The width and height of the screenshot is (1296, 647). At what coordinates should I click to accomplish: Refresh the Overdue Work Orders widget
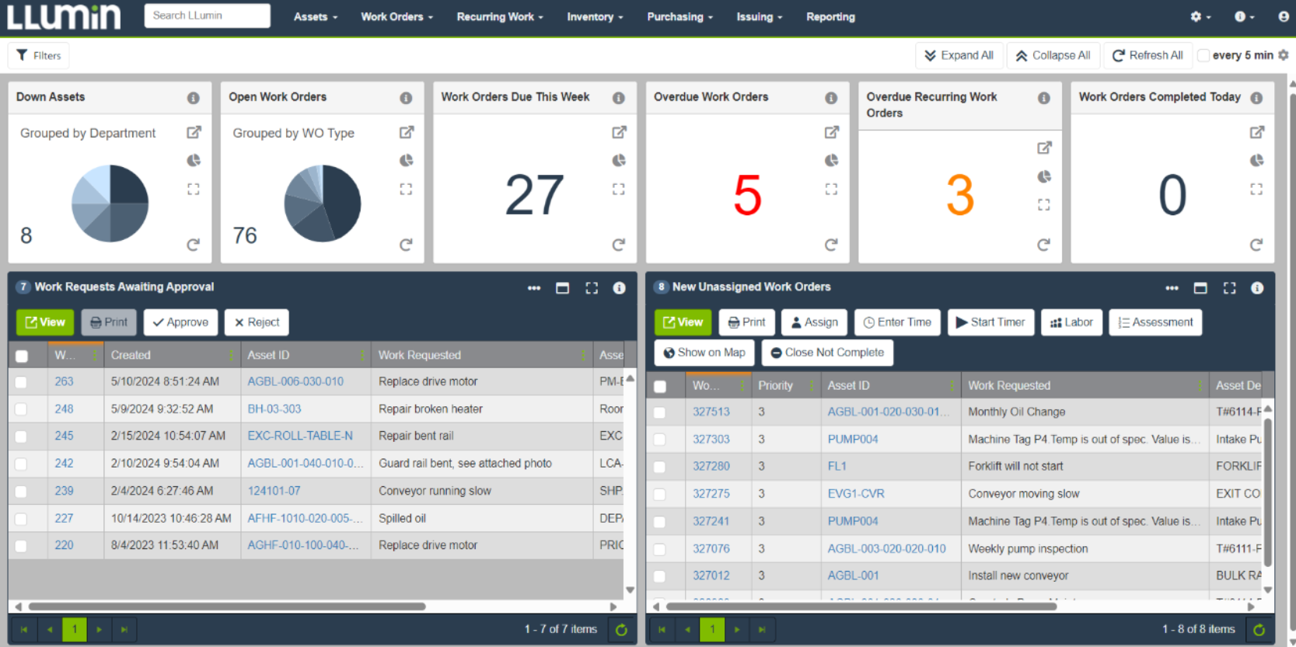click(831, 245)
